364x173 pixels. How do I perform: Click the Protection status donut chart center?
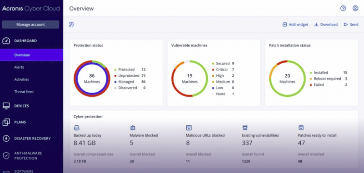92,79
